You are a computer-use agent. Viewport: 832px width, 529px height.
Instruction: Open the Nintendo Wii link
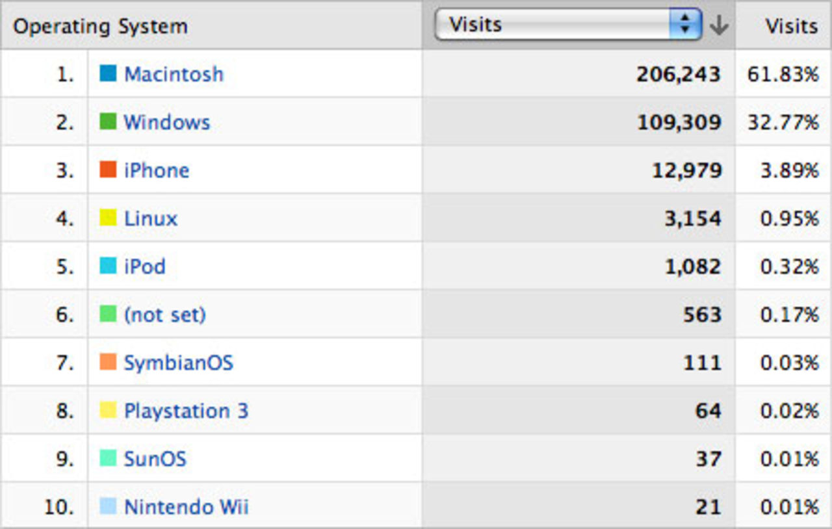(186, 507)
